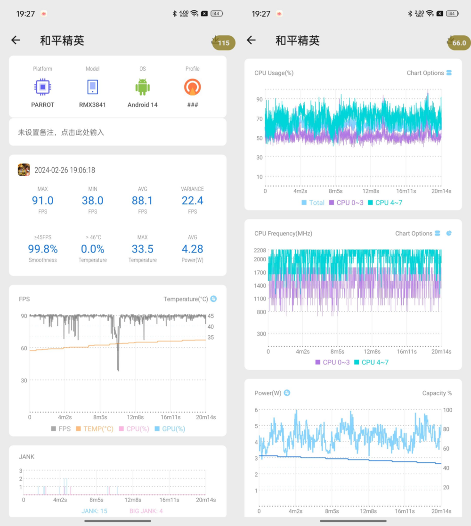
Task: Tap left screen title 和平精英
Action: (62, 40)
